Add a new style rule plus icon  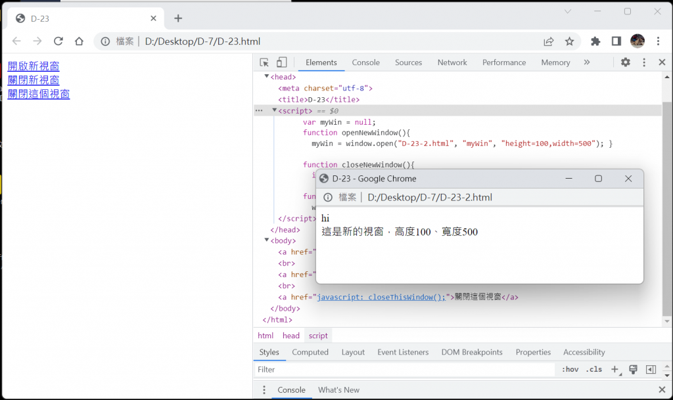point(615,369)
